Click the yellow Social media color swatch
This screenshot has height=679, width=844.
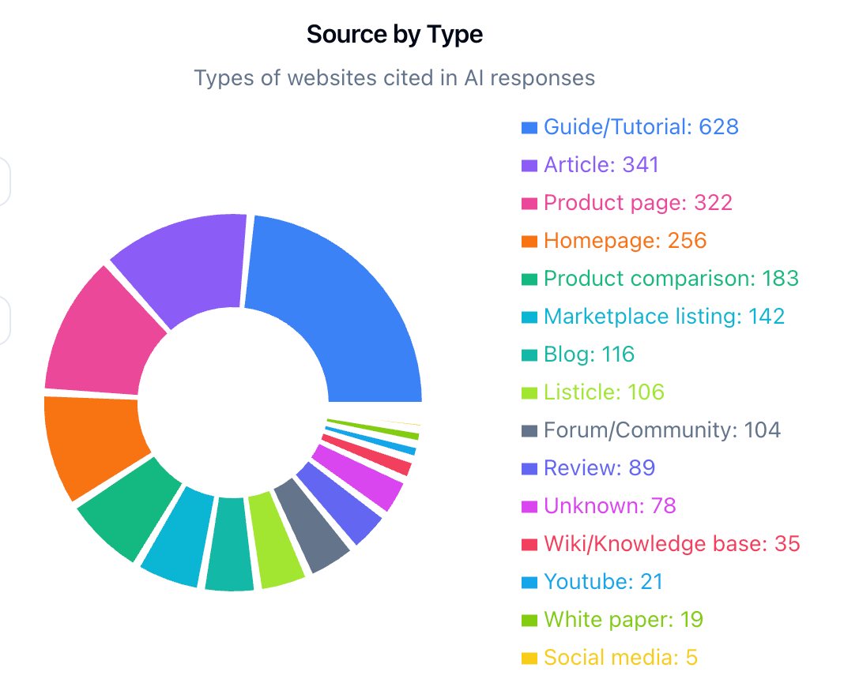click(529, 657)
